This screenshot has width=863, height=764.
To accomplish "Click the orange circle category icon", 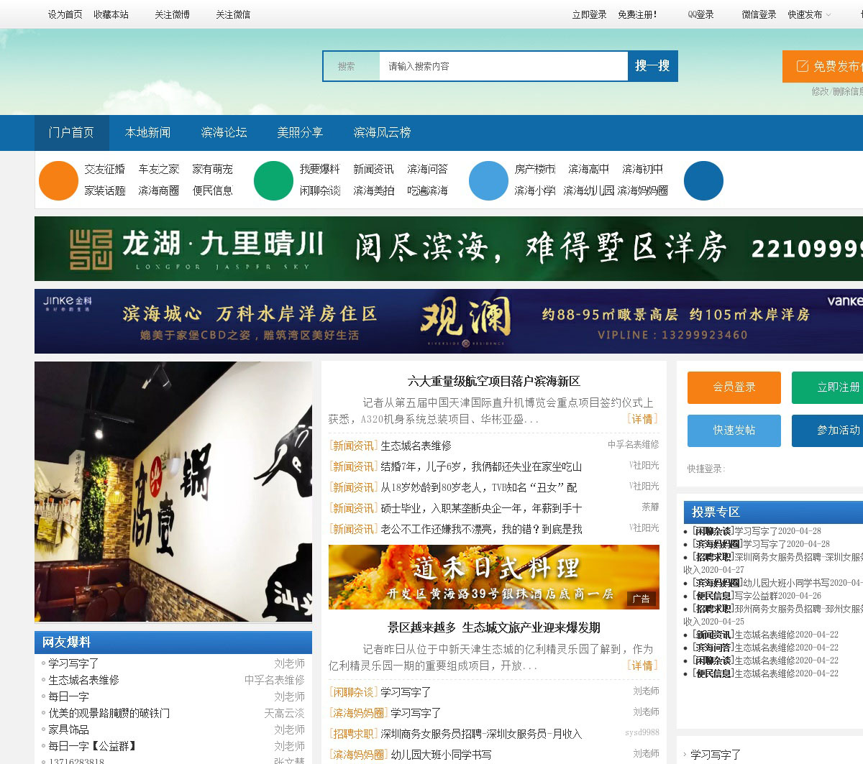I will [58, 180].
